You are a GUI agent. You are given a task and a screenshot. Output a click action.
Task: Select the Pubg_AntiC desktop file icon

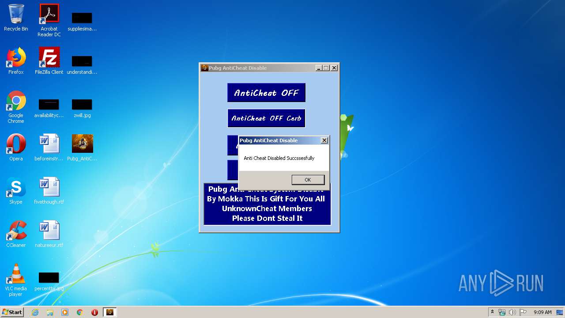coord(82,148)
